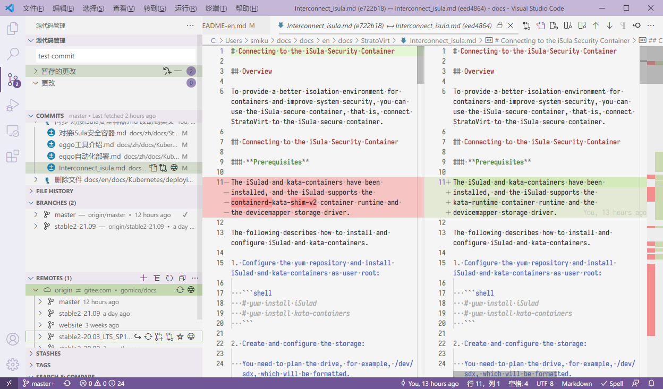
Task: Collapse the COMMITS section
Action: point(31,116)
